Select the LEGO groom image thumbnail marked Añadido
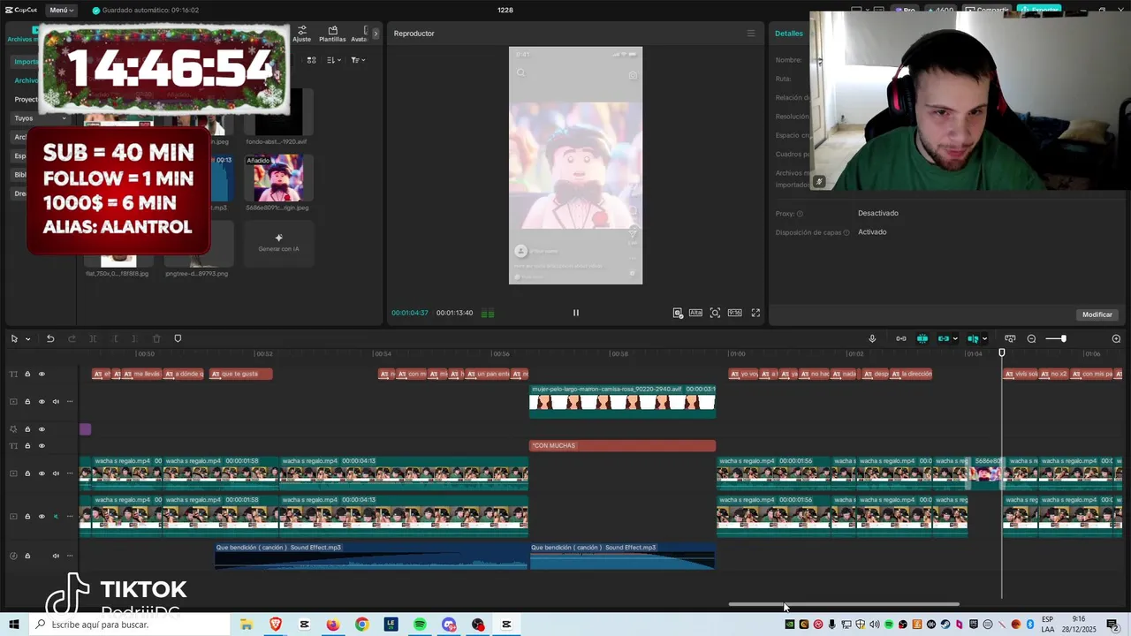Viewport: 1131px width, 636px height. [278, 178]
